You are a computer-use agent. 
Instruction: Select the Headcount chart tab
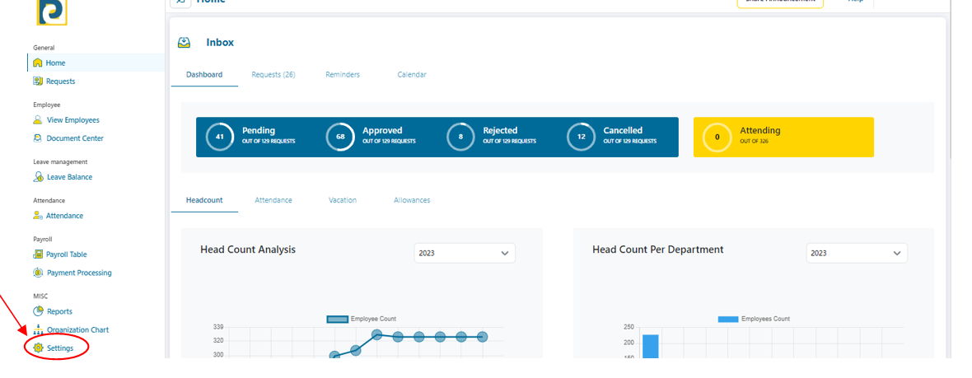click(x=204, y=200)
